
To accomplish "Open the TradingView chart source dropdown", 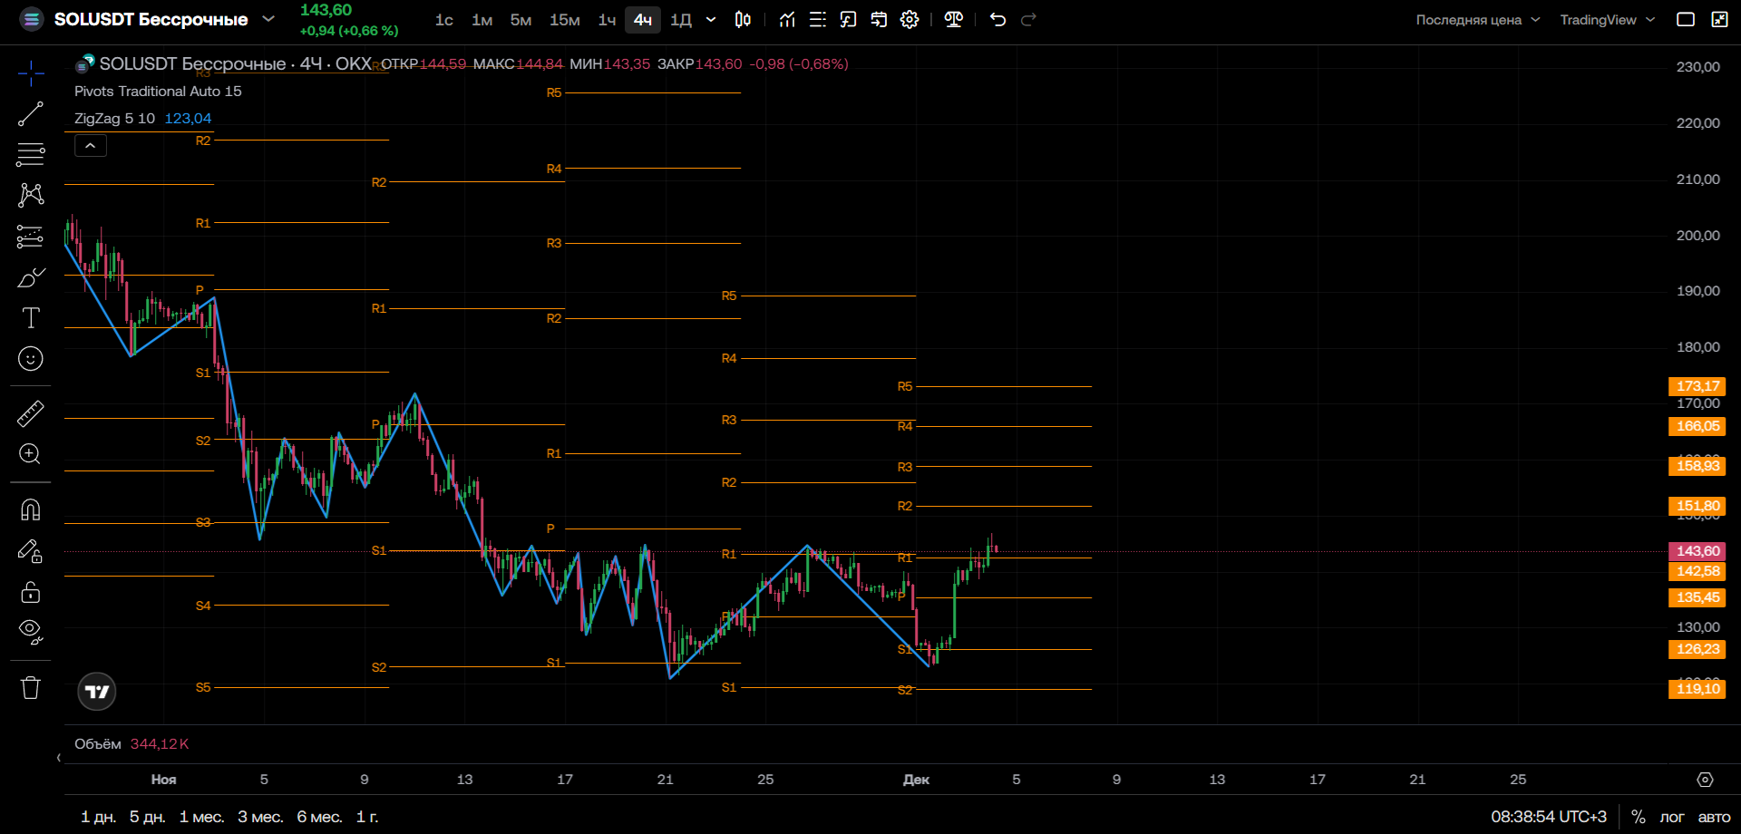I will point(1608,20).
